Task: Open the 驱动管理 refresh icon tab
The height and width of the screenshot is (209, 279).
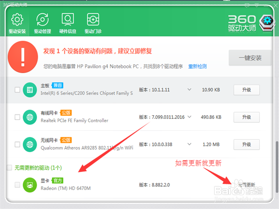Action: (x=43, y=20)
